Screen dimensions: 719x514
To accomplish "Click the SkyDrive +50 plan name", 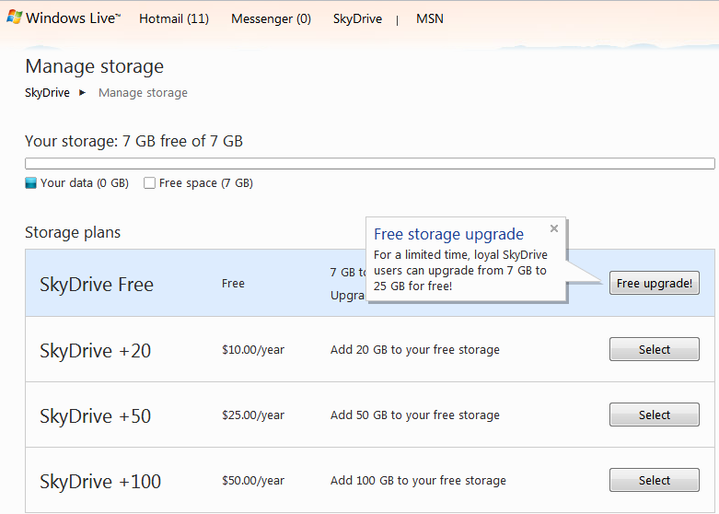I will pyautogui.click(x=95, y=416).
